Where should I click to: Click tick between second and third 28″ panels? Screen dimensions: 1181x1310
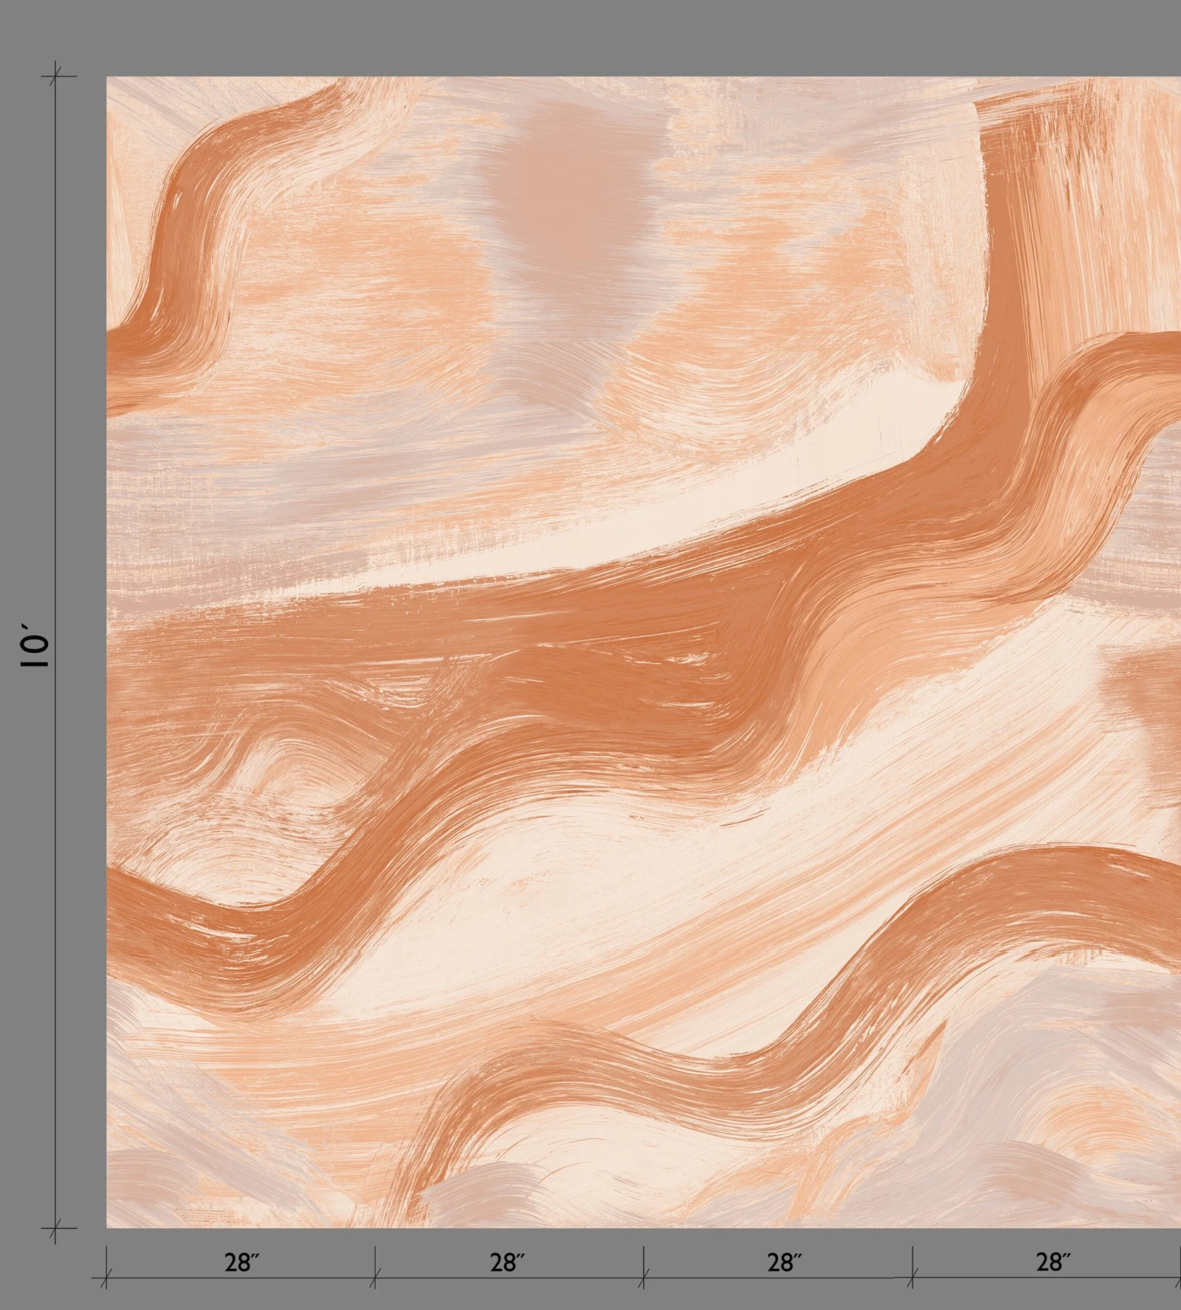click(643, 1278)
